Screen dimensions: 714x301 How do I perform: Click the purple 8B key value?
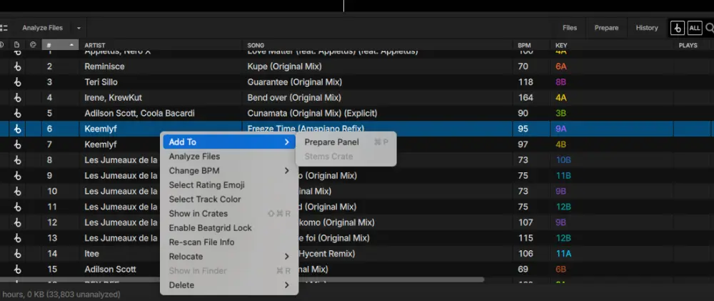(560, 82)
